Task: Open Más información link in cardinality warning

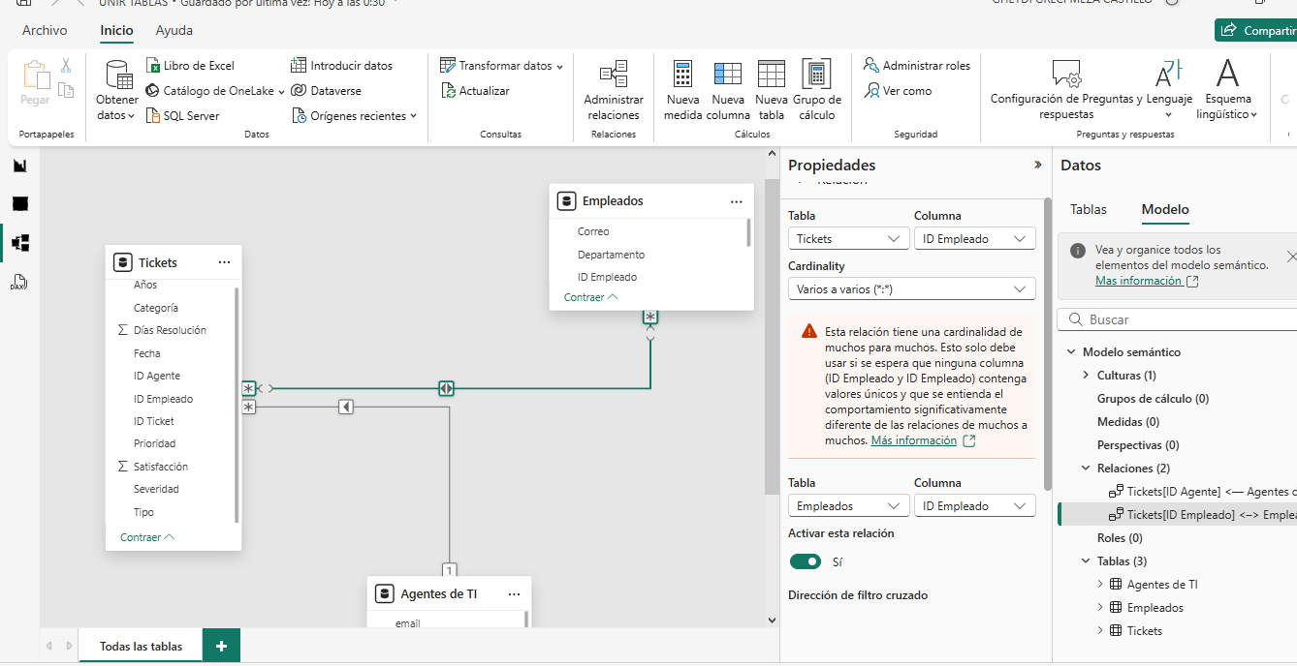Action: pos(913,440)
